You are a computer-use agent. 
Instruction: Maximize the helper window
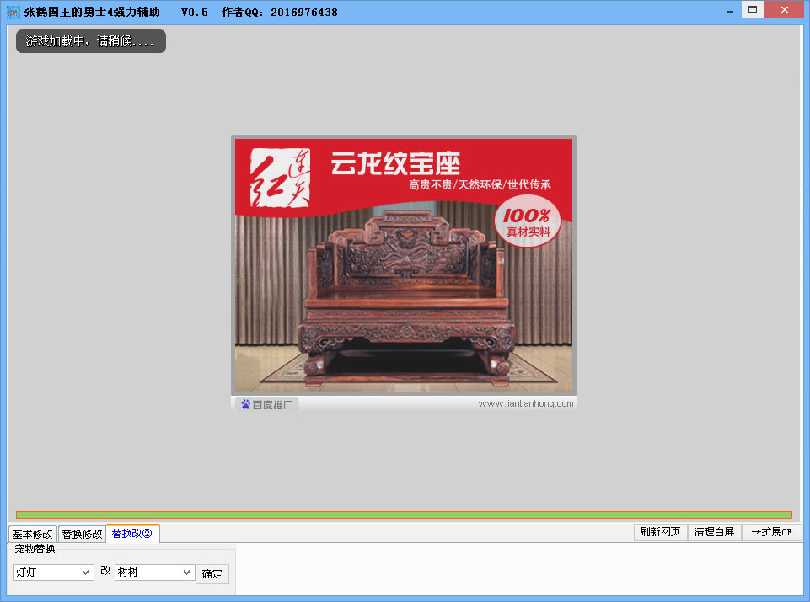point(753,10)
